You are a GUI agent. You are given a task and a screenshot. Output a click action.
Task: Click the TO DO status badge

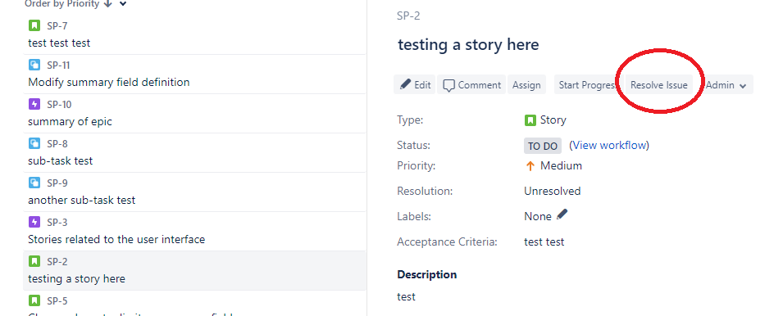(543, 146)
